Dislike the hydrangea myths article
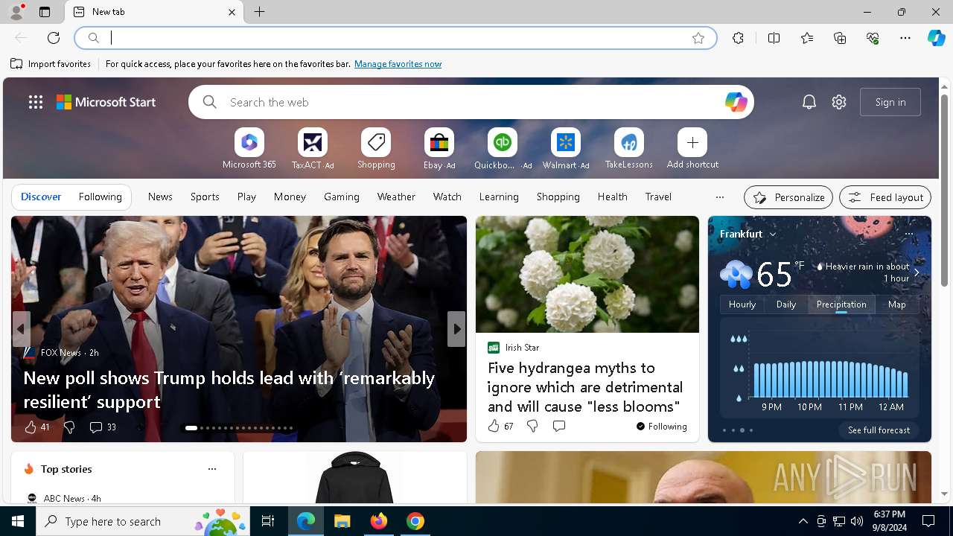Viewport: 953px width, 536px height. 532,426
